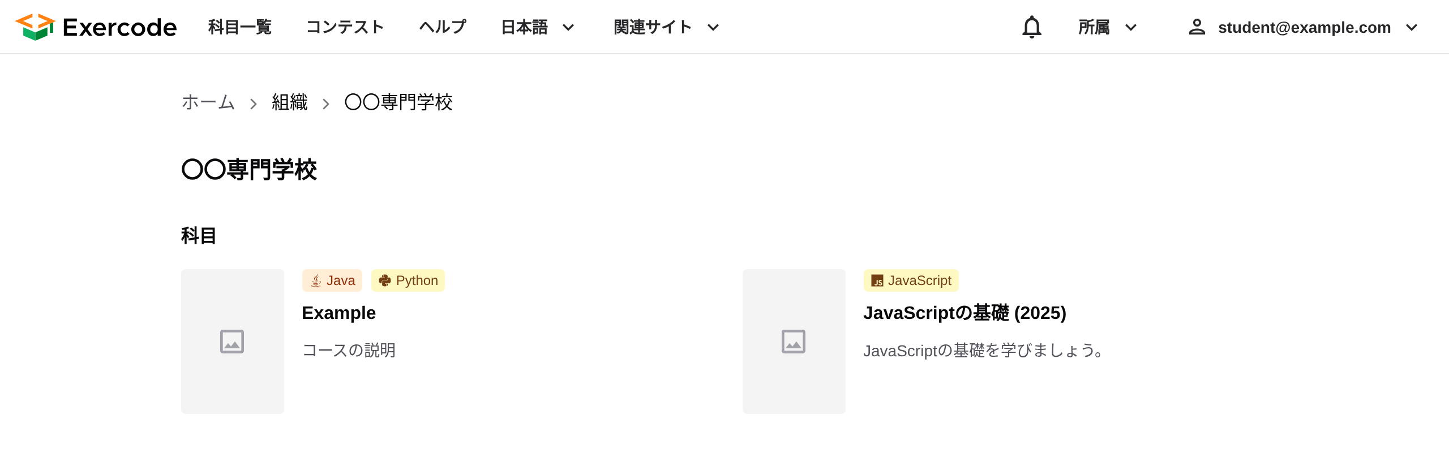
Task: Open the Example course thumbnail
Action: [x=233, y=342]
